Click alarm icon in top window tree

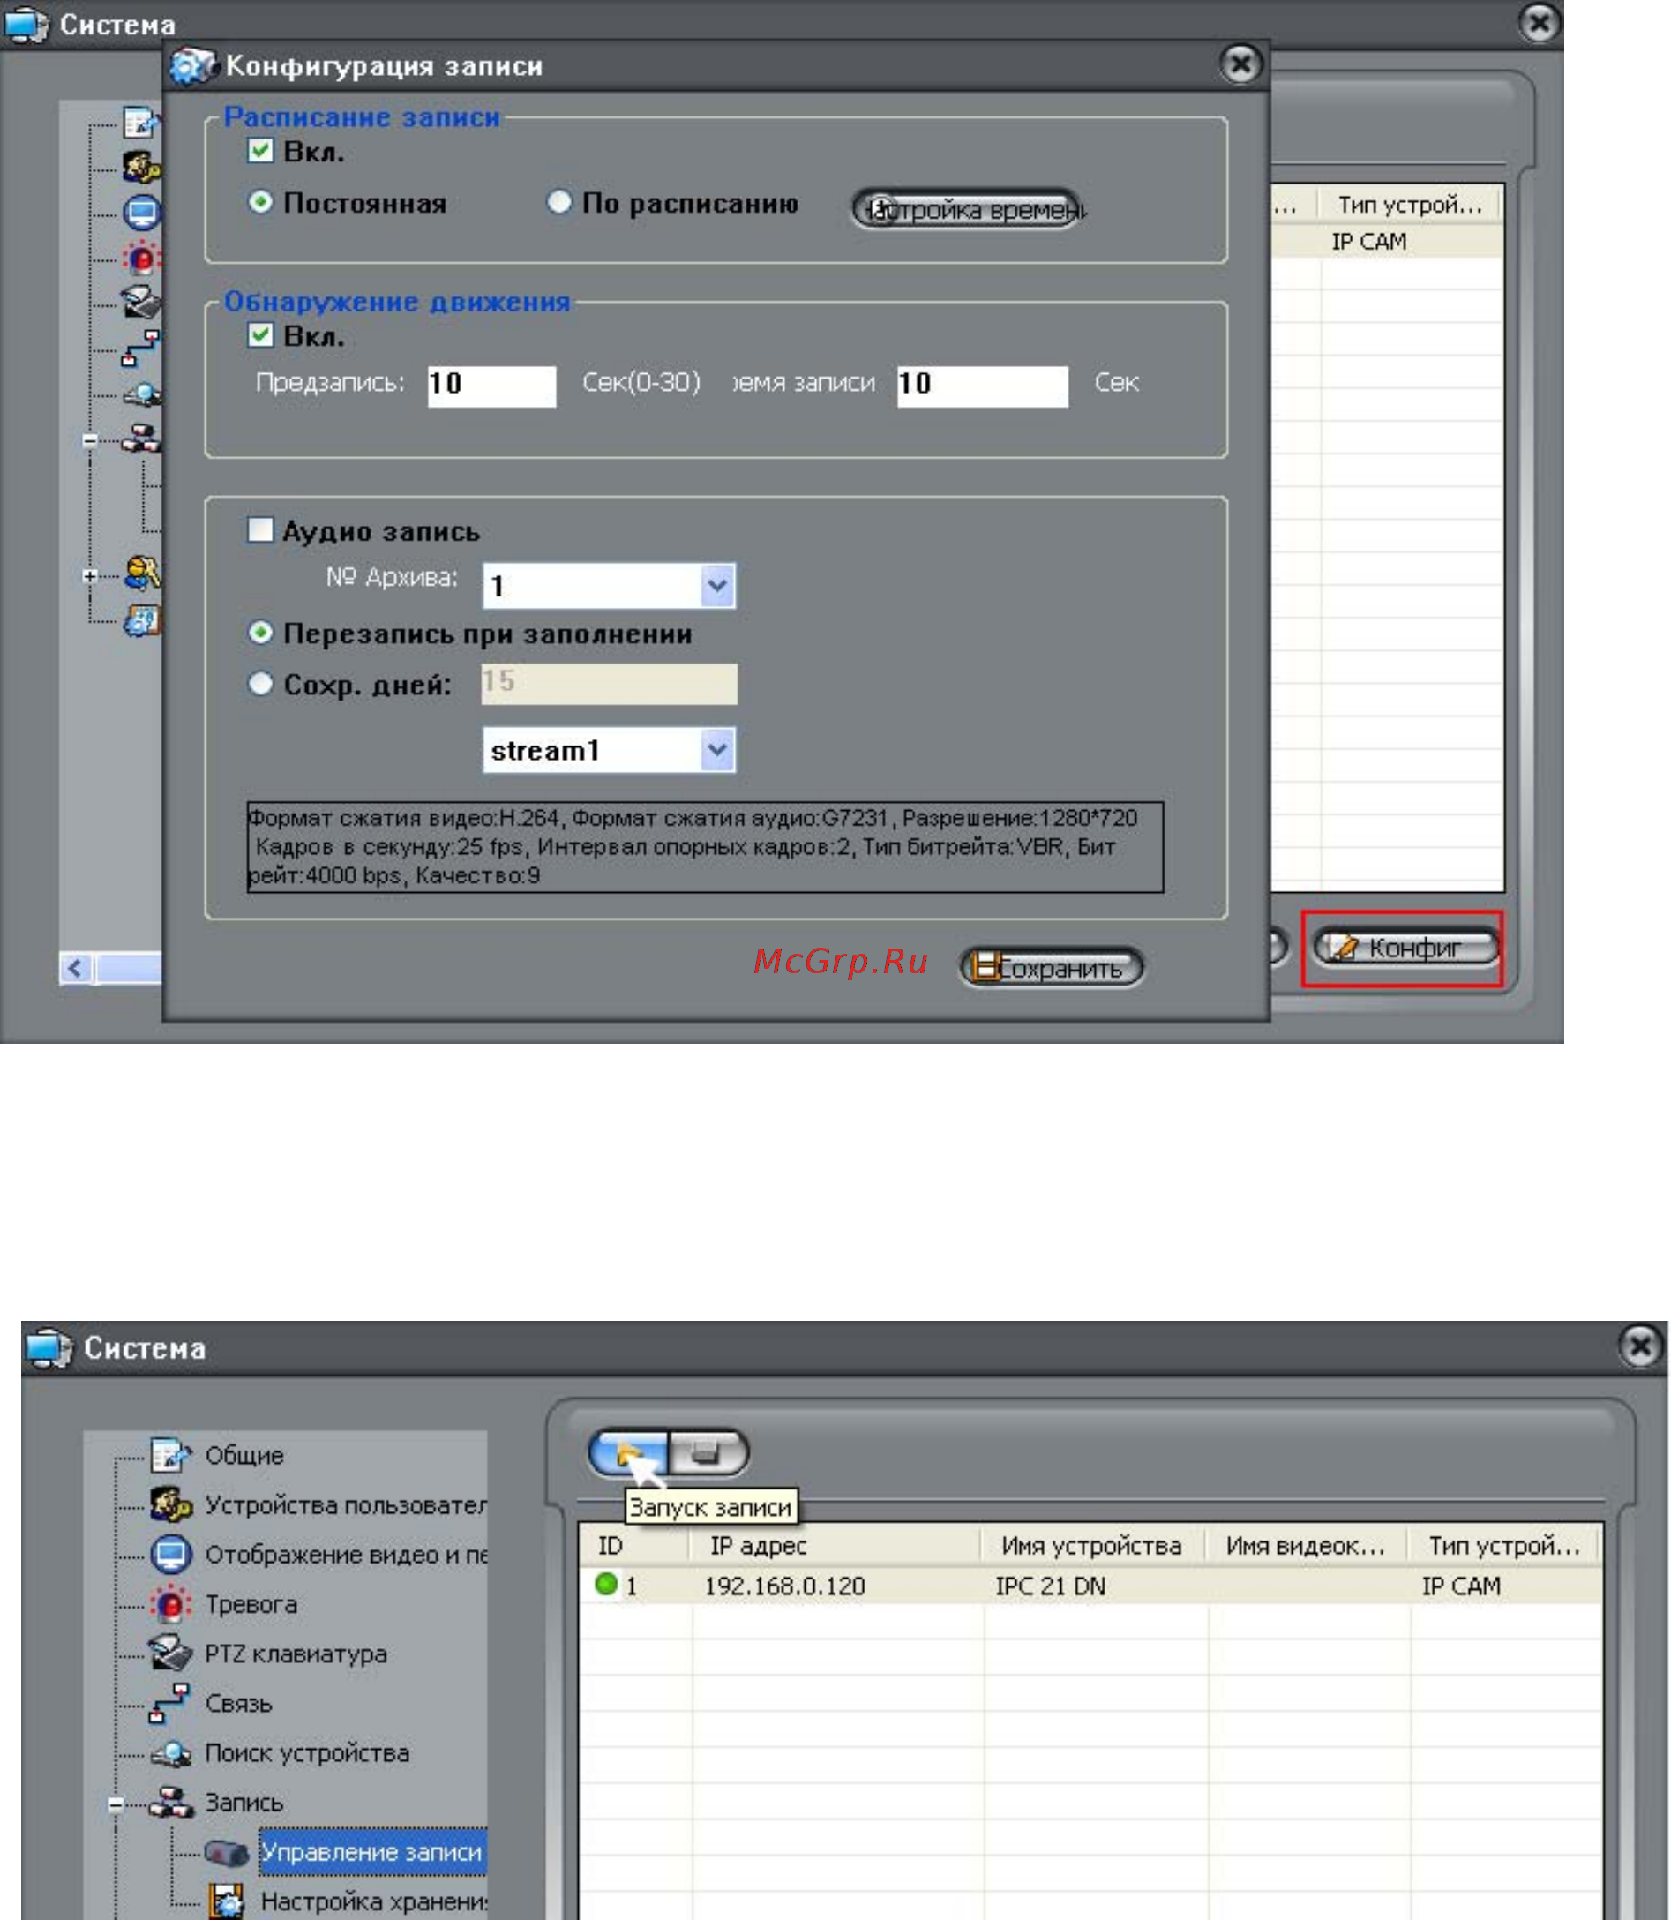[x=142, y=258]
